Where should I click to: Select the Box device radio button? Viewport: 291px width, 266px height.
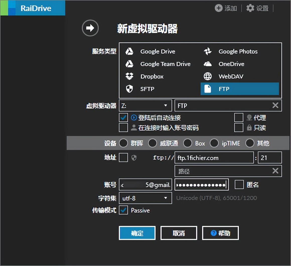[x=188, y=143]
